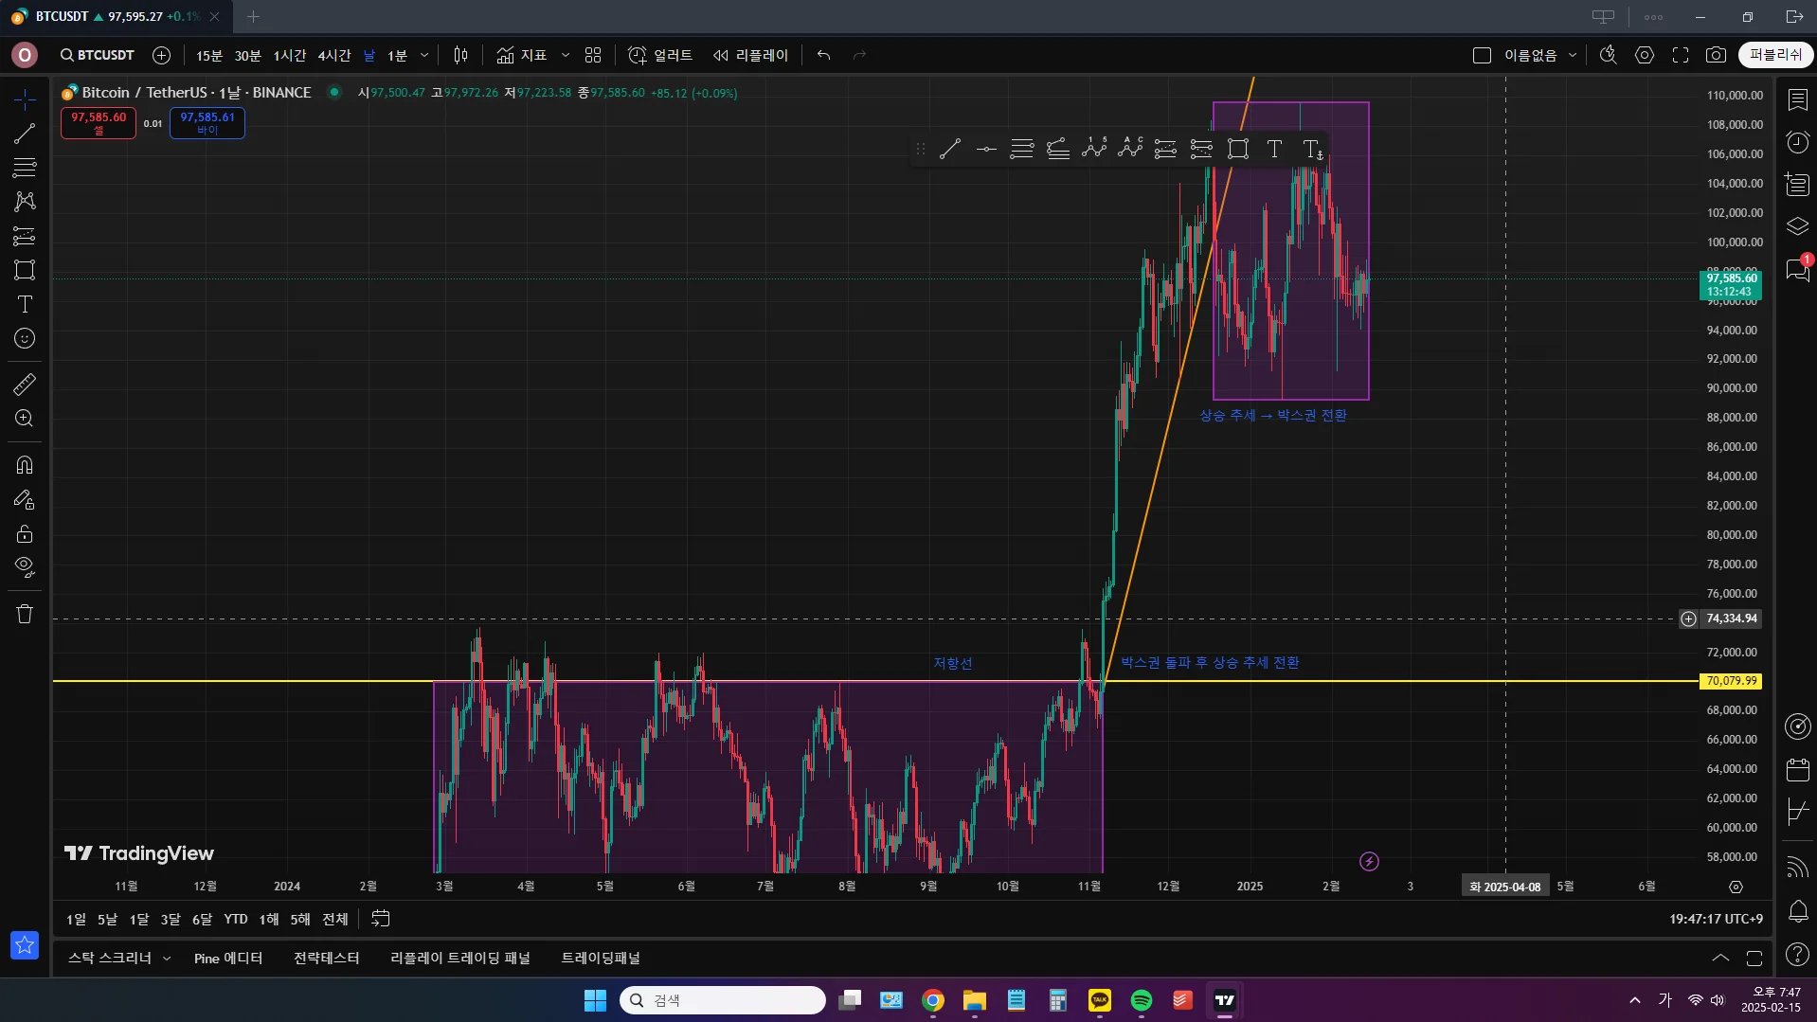The width and height of the screenshot is (1817, 1022).
Task: Open the 이름없음 layout dropdown
Action: [x=1541, y=55]
